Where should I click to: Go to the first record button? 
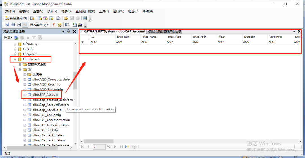click(x=82, y=147)
